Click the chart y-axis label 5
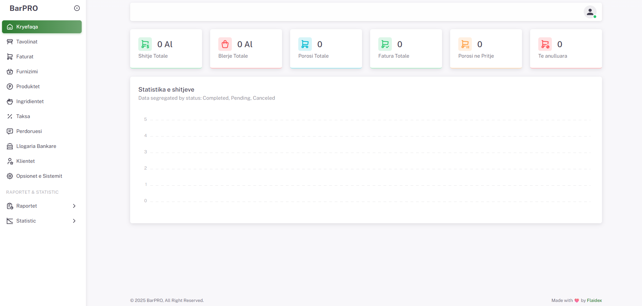 pyautogui.click(x=145, y=119)
